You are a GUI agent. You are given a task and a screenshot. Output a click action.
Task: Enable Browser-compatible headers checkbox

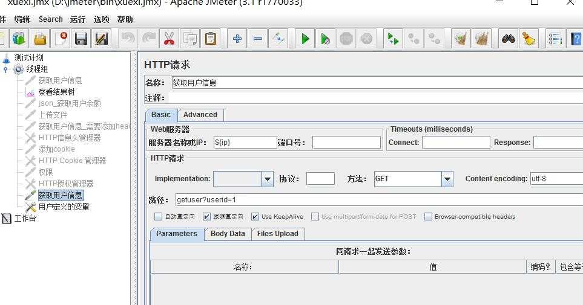click(429, 216)
